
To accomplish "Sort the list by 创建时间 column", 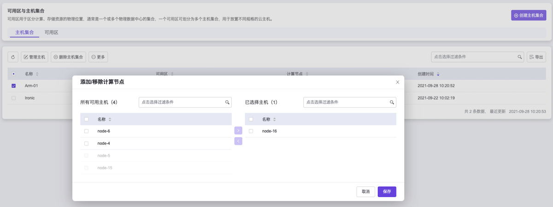I will tap(438, 74).
